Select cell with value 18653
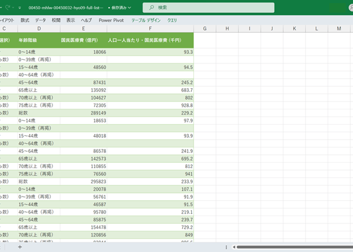The width and height of the screenshot is (353, 252). [84, 121]
